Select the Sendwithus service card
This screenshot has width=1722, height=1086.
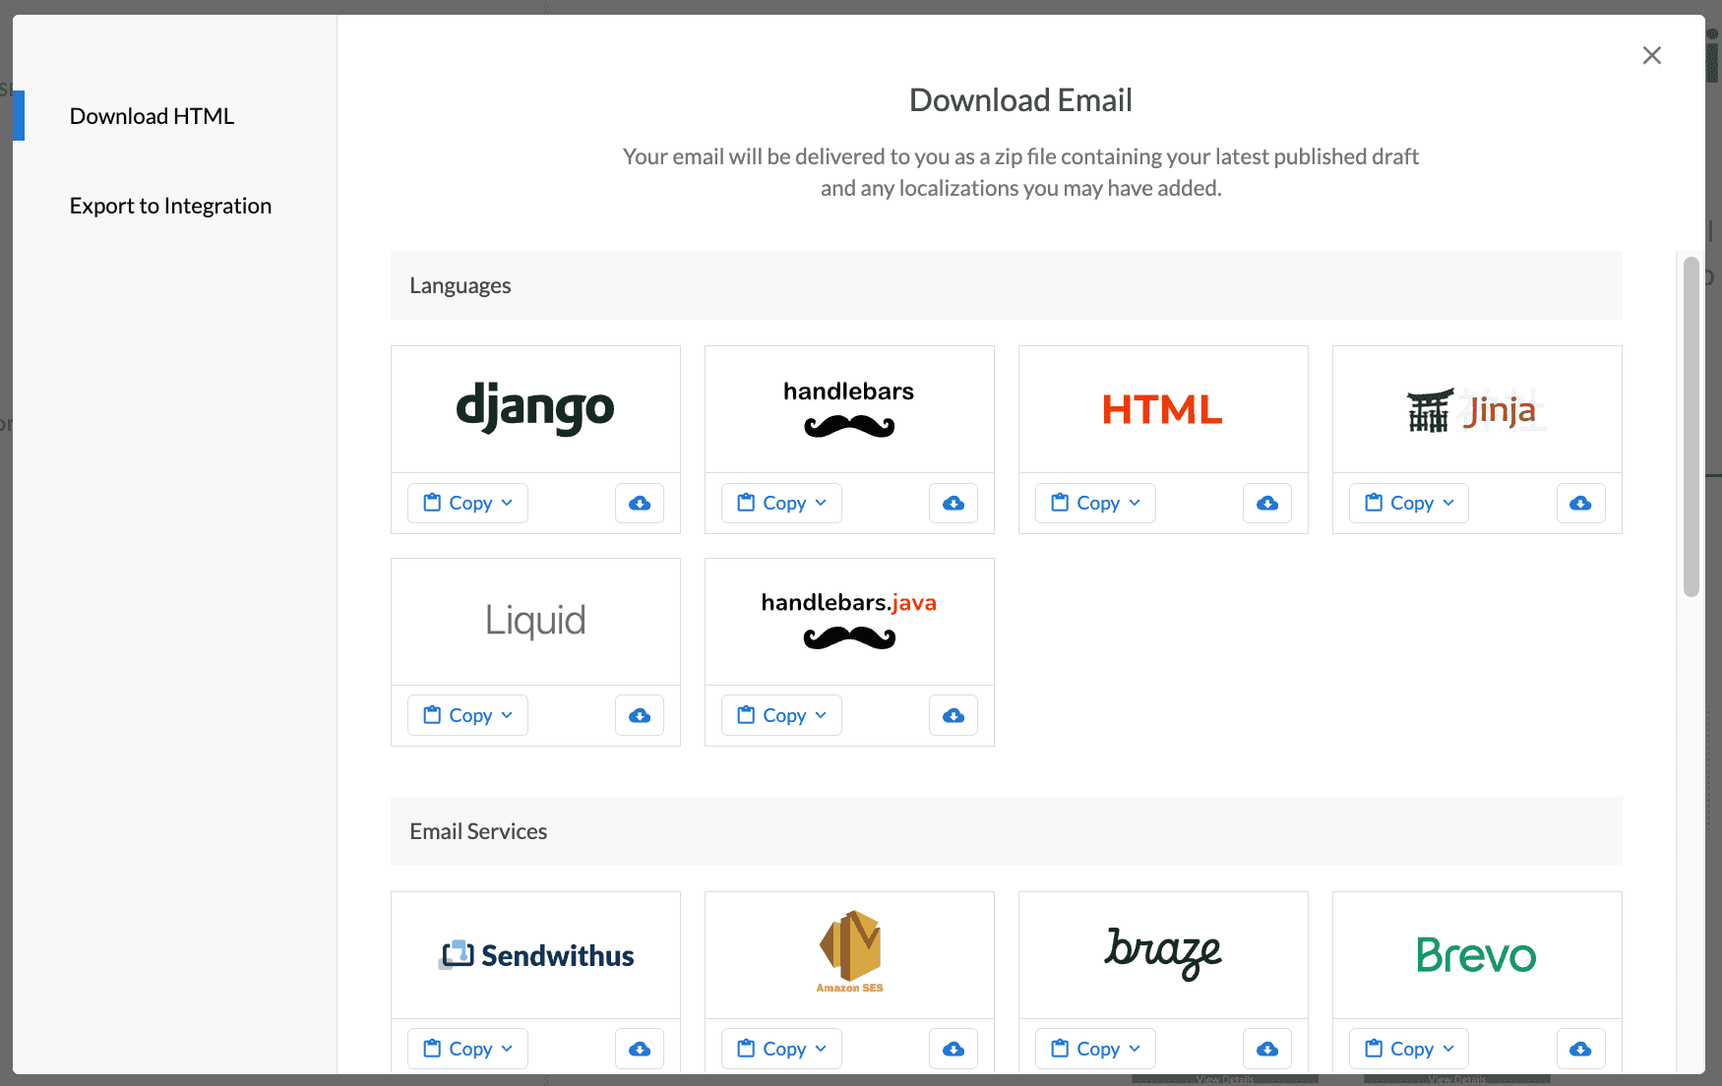click(x=535, y=953)
